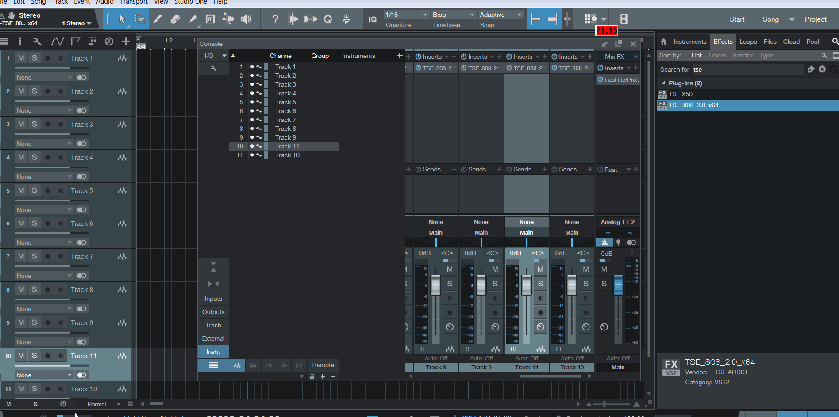Switch to Files browser tab

770,42
